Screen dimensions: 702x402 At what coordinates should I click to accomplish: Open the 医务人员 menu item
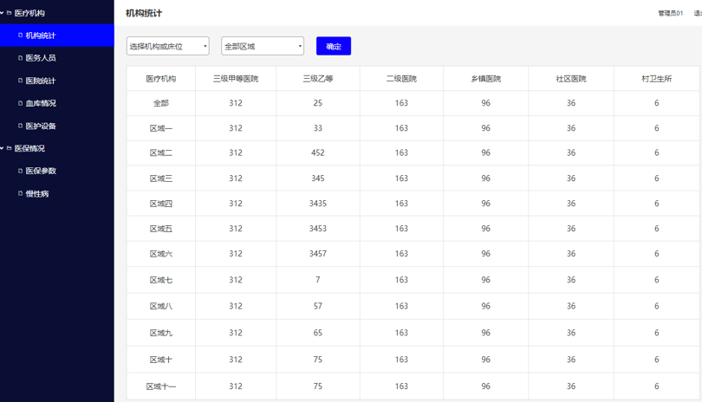click(x=41, y=58)
